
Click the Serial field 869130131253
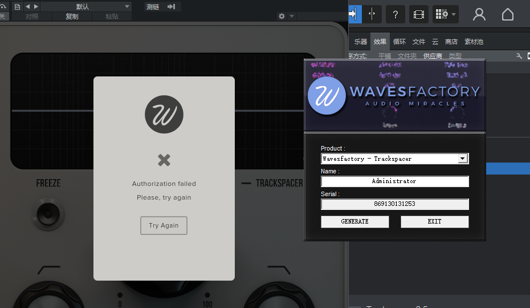tap(394, 204)
